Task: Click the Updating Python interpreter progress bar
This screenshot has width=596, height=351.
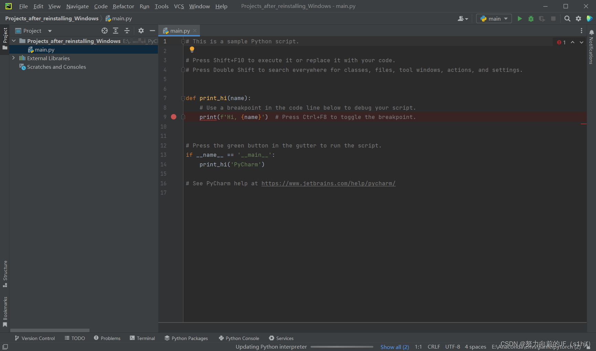Action: (342, 347)
